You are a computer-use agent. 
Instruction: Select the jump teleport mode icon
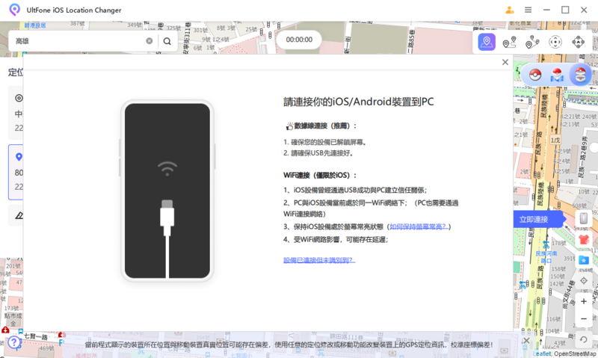(555, 42)
